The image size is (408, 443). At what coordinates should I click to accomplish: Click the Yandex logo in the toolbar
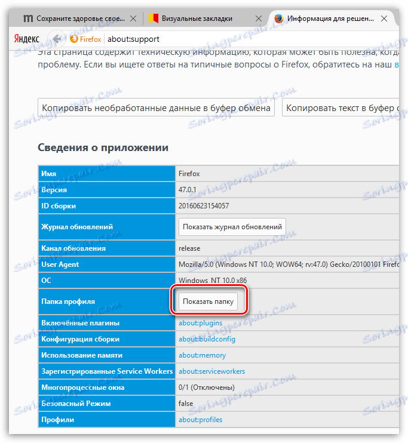(x=26, y=39)
